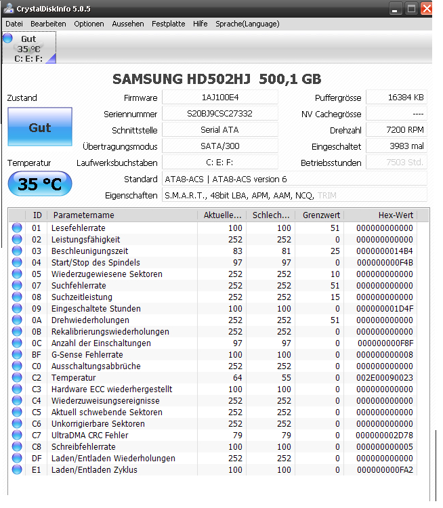Click the CrystalDiskInfo title bar app icon
The height and width of the screenshot is (508, 443).
tap(9, 8)
